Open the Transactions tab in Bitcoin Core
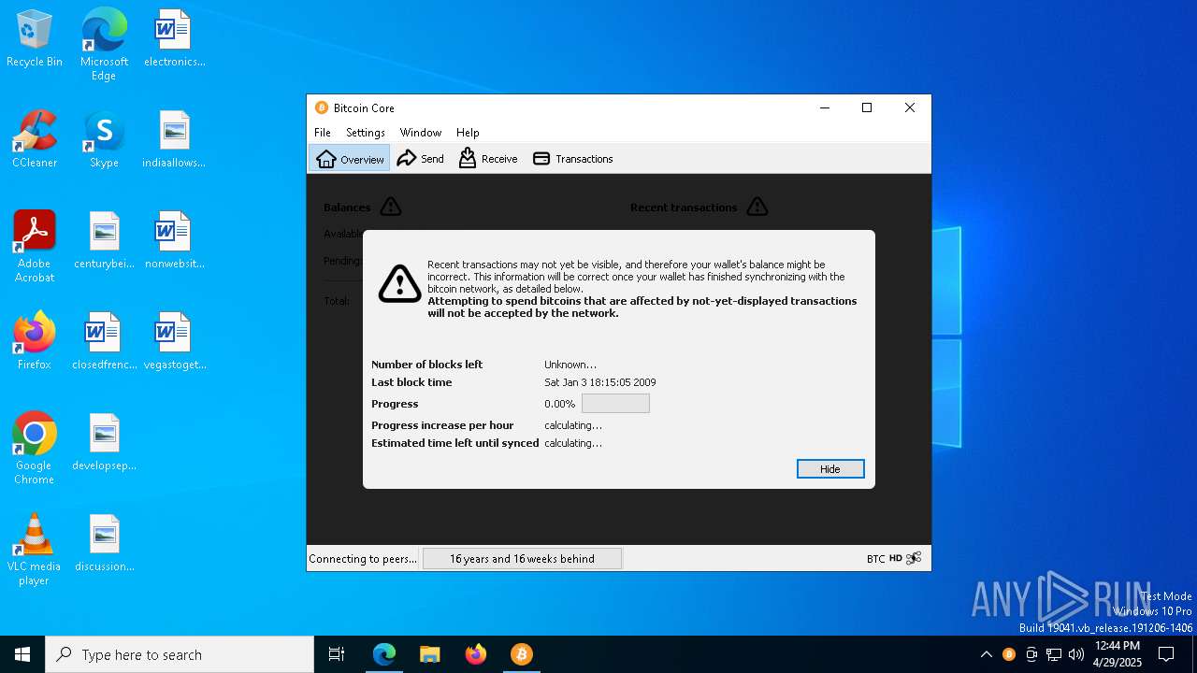The width and height of the screenshot is (1197, 673). [573, 159]
